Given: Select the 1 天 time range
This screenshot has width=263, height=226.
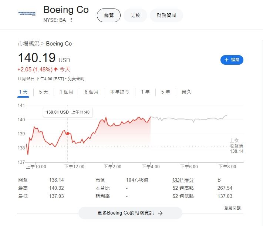Looking at the screenshot, I should click(23, 92).
